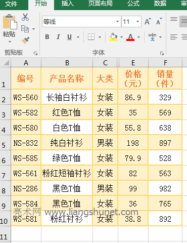Switch to the 开始 tab

(41, 4)
